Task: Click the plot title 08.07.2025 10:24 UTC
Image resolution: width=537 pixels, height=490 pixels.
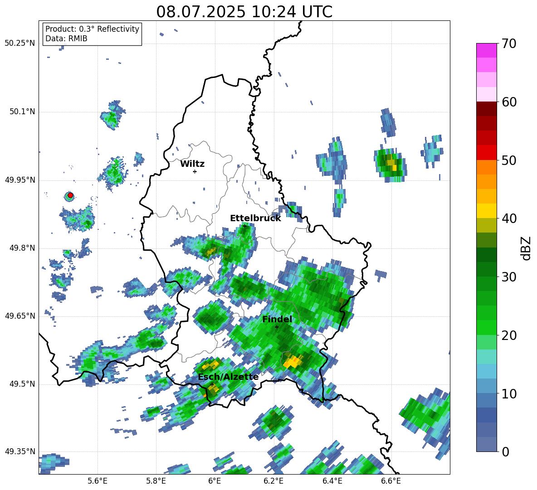Action: pyautogui.click(x=244, y=12)
